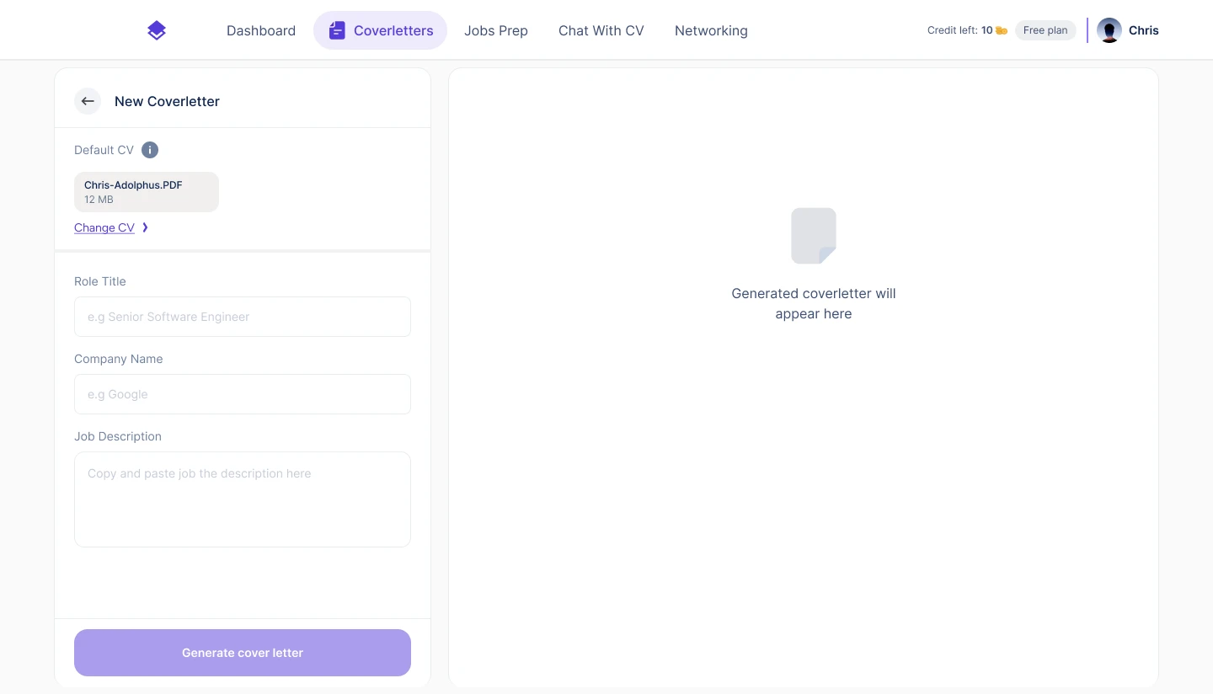Image resolution: width=1213 pixels, height=694 pixels.
Task: Go to the Chat With CV tab
Action: (x=601, y=30)
